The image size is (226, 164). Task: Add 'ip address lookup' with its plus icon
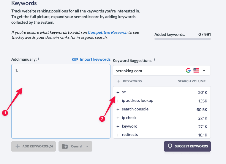point(118,101)
